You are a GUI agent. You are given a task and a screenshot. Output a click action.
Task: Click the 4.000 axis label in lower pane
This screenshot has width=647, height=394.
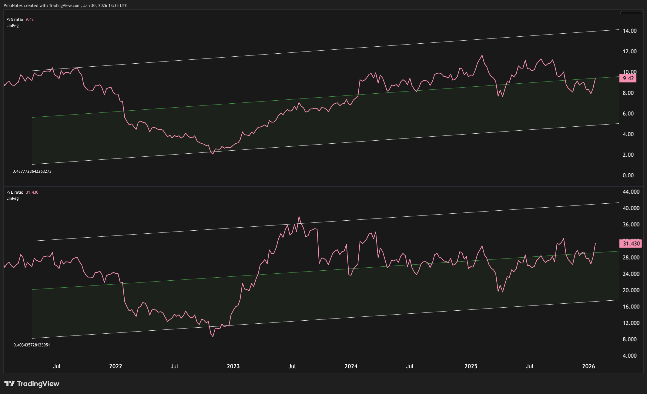(x=630, y=356)
